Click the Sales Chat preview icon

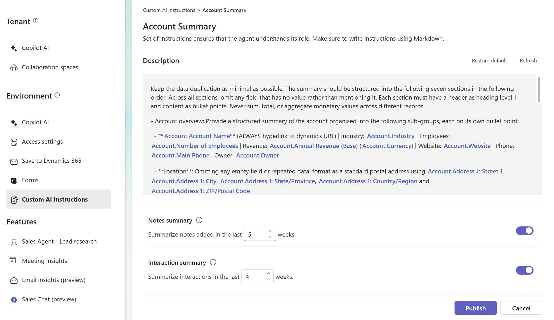click(x=14, y=300)
